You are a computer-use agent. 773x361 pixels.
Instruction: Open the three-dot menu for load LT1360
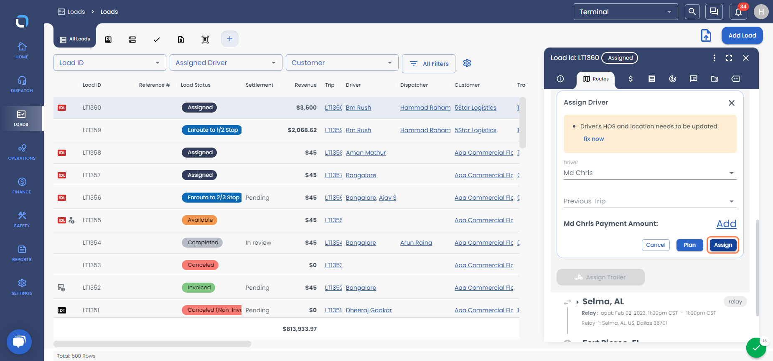coord(715,58)
